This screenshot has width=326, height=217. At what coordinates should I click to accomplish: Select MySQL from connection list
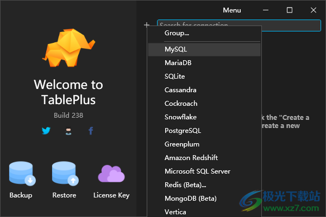[204, 49]
